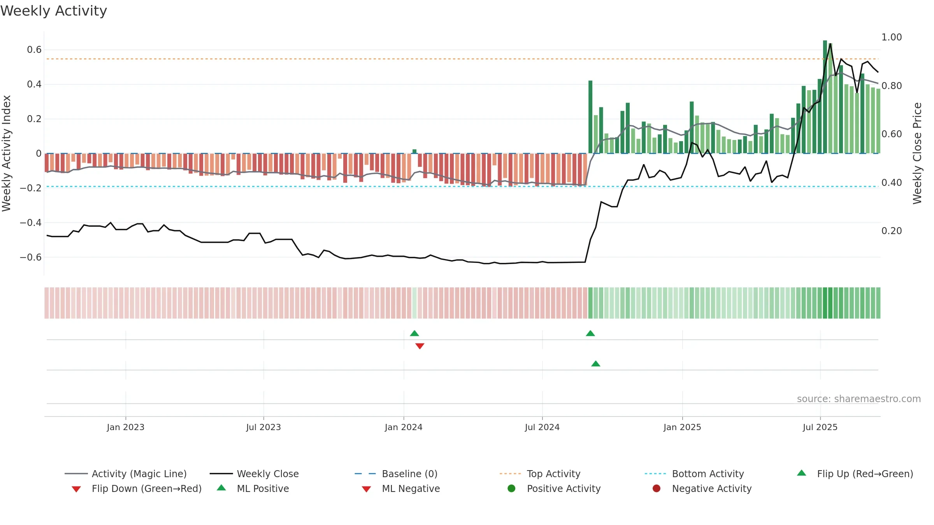Toggle Flip Up (Red→Green) legend entry
Viewport: 934px width, 525px height.
click(x=855, y=474)
